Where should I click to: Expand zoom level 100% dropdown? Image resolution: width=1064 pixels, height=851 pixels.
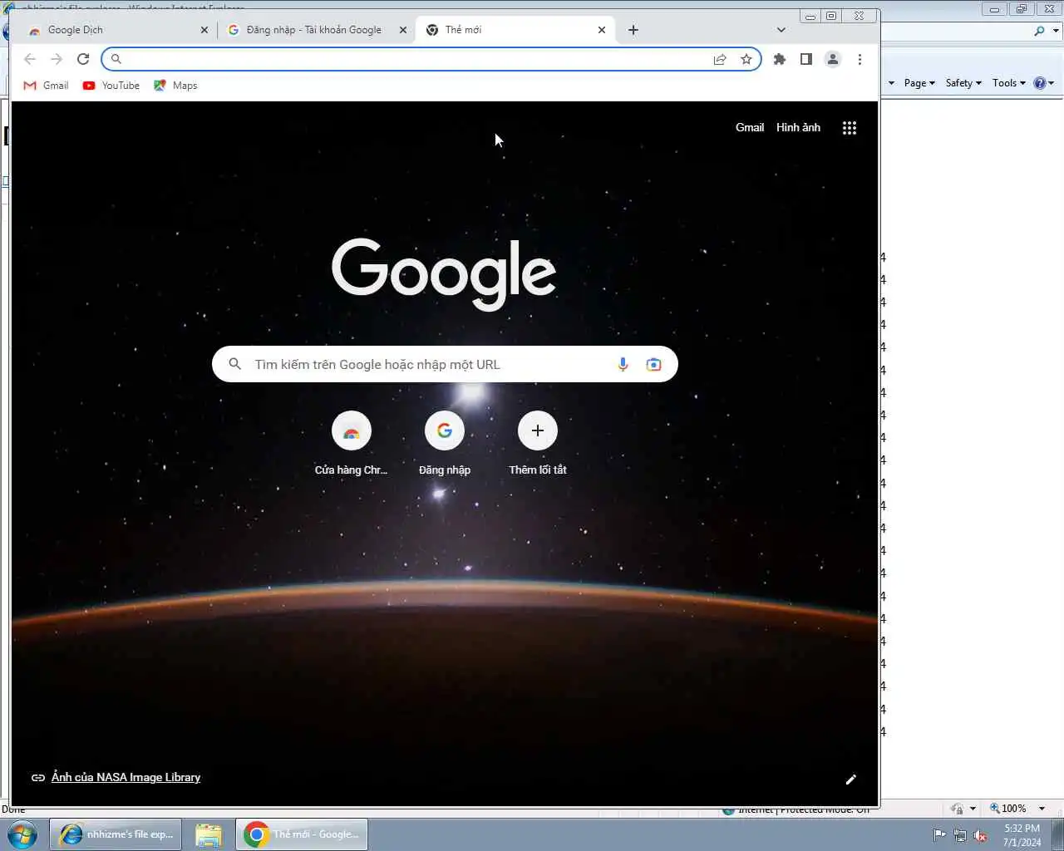point(1042,809)
